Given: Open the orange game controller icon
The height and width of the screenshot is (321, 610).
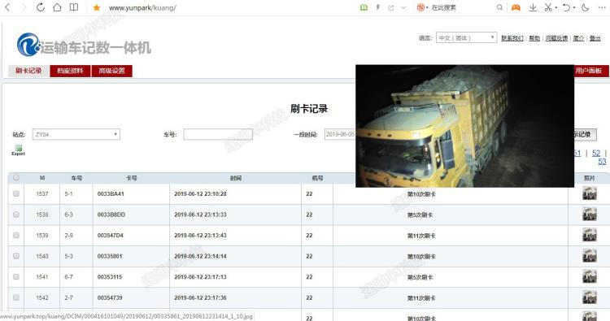Looking at the screenshot, I should pyautogui.click(x=516, y=7).
